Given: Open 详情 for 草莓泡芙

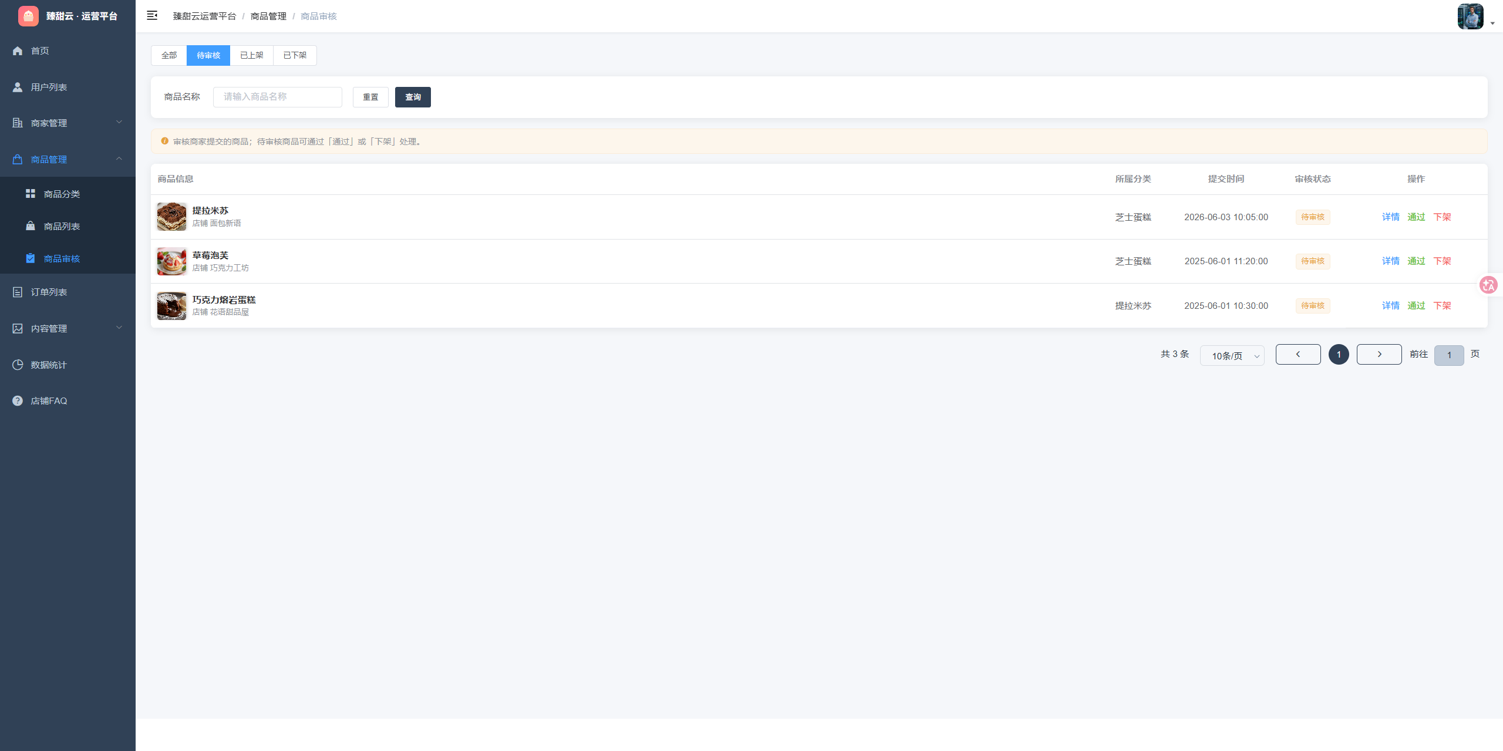Looking at the screenshot, I should click(1390, 261).
